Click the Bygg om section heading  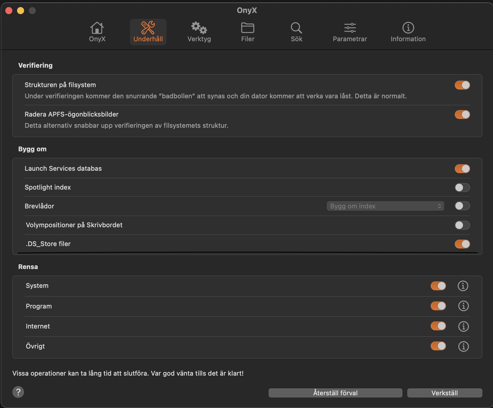[x=32, y=149]
